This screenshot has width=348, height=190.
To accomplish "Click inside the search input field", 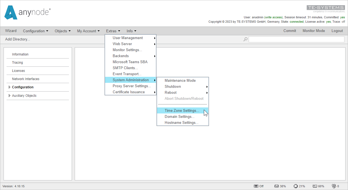I will click(296, 39).
